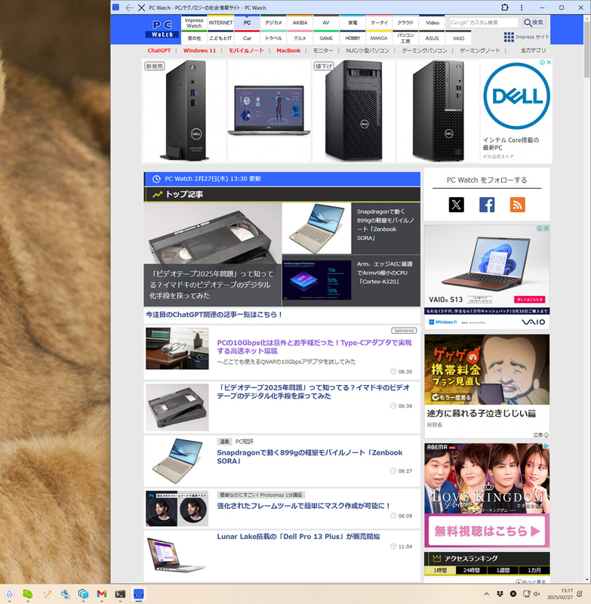Open the Car tab
Viewport: 591px width, 604px height.
click(x=247, y=39)
